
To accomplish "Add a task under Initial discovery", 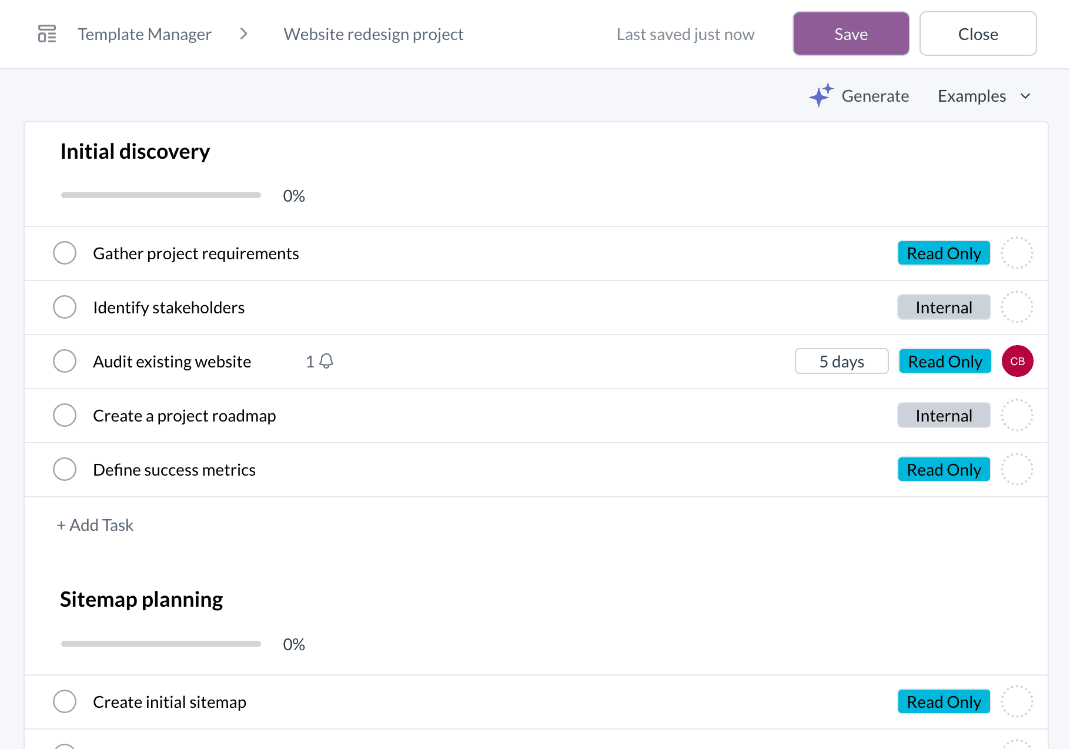I will (95, 525).
